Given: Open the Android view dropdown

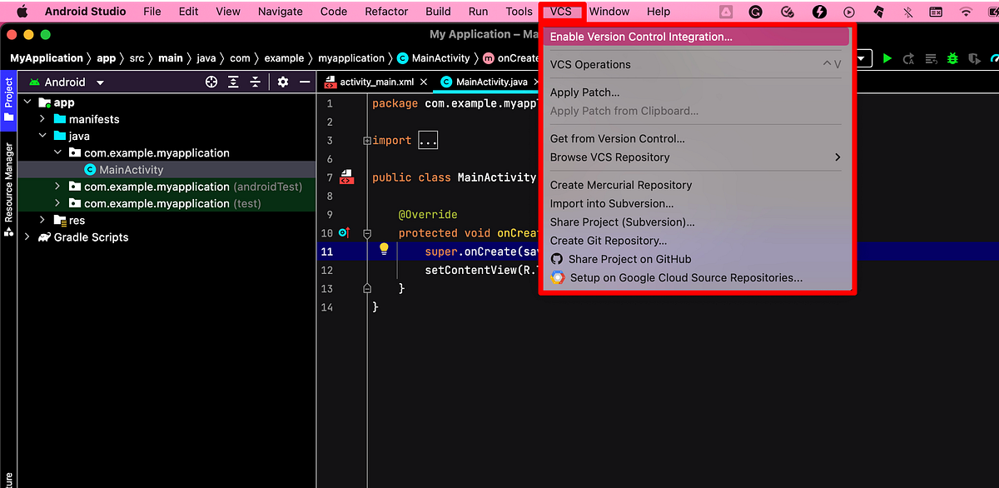Looking at the screenshot, I should (99, 82).
